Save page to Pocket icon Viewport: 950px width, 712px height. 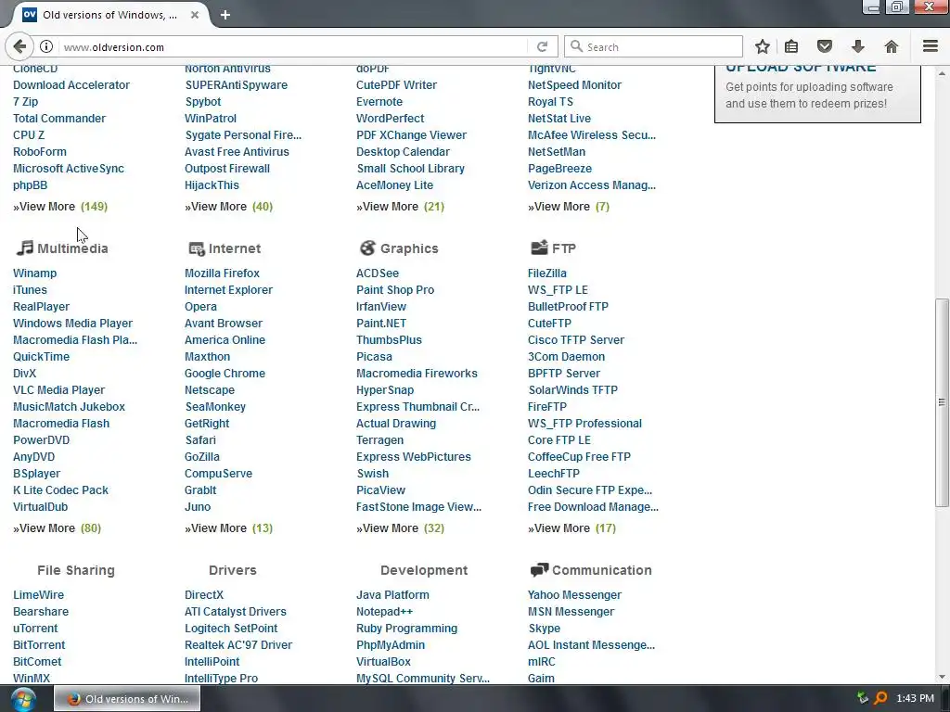(x=825, y=46)
